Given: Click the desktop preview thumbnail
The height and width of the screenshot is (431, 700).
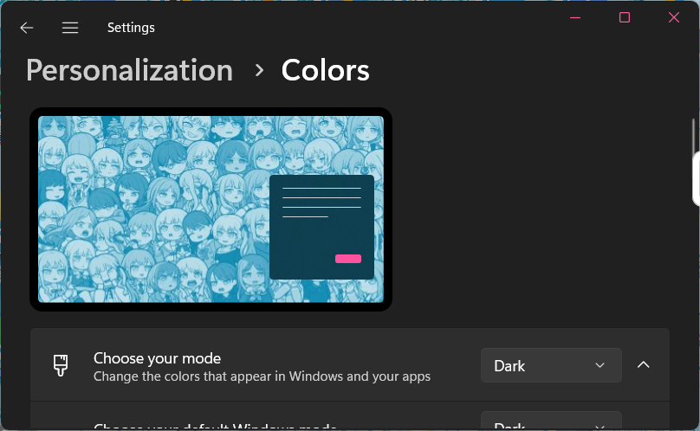Looking at the screenshot, I should (x=211, y=209).
